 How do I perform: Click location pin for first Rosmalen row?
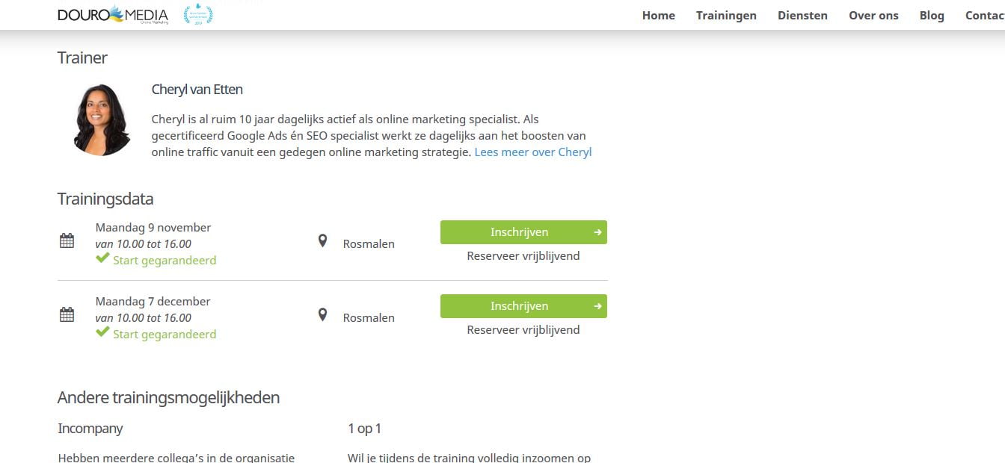322,240
